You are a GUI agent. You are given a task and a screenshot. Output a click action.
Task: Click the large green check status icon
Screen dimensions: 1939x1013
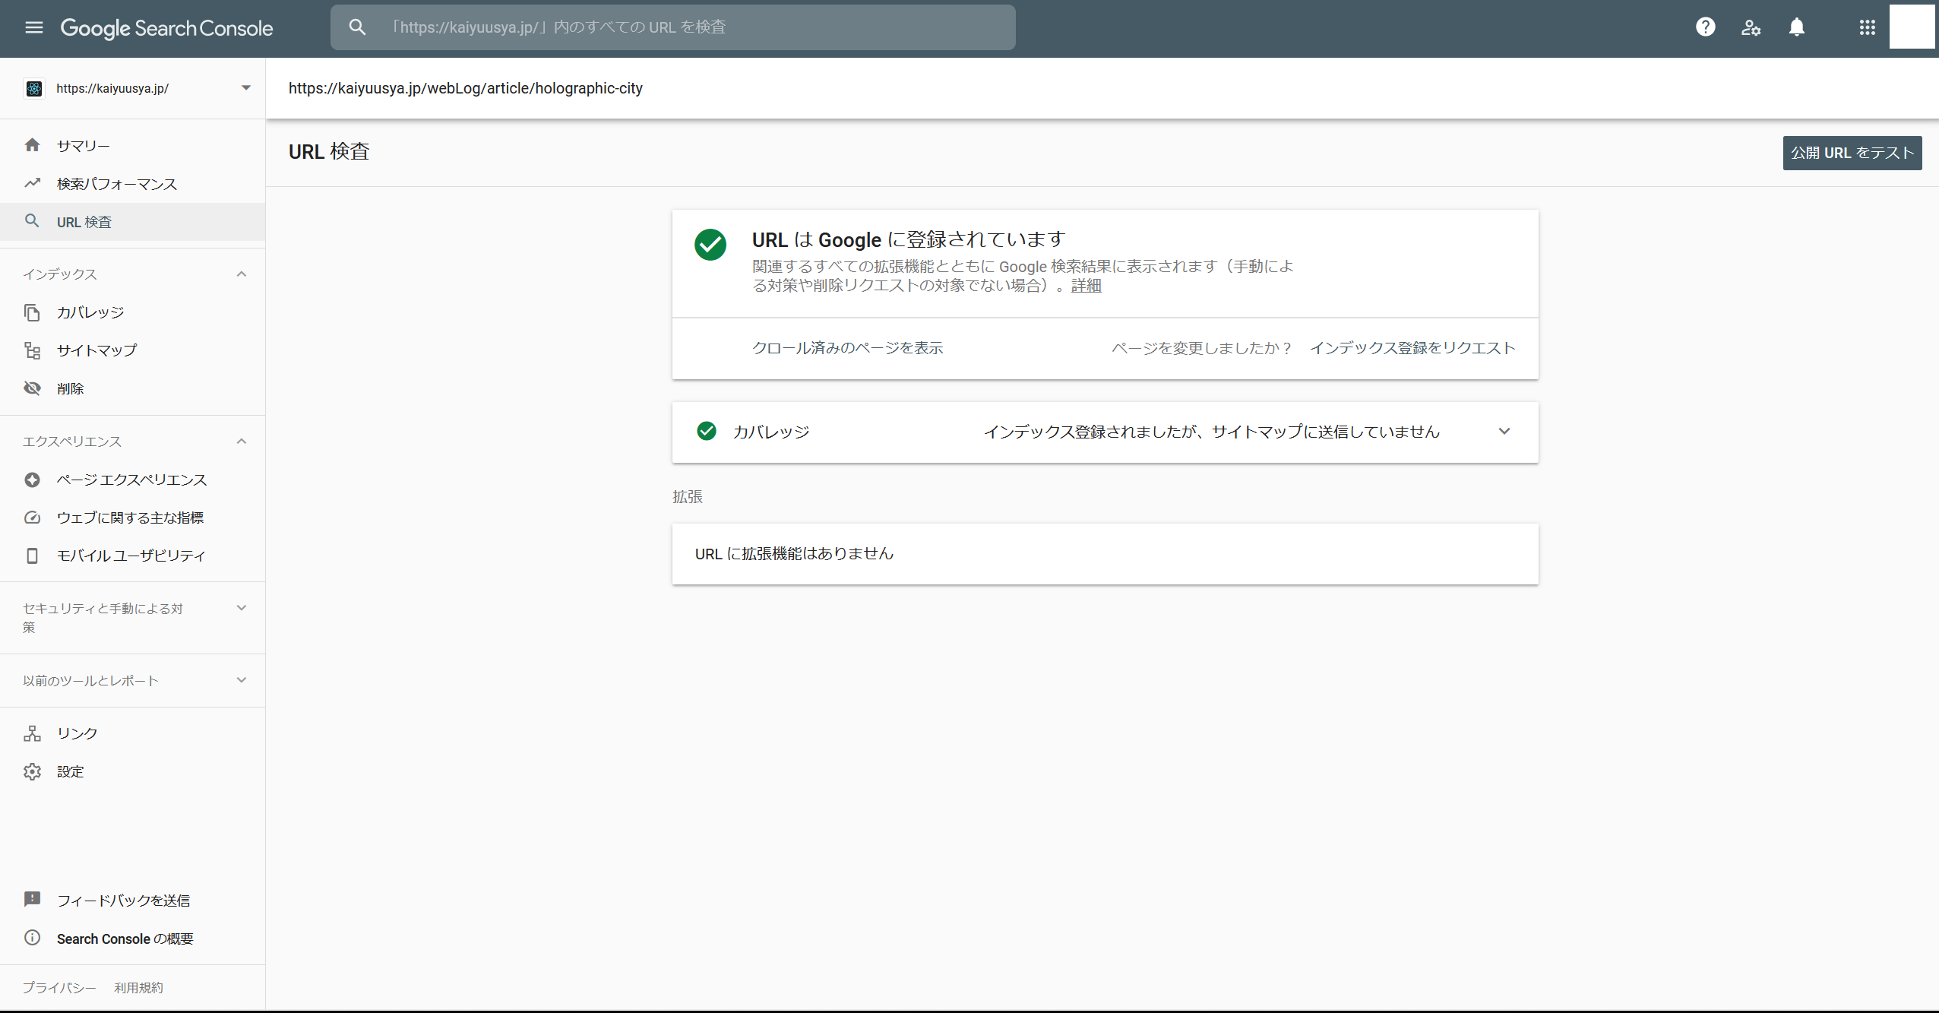tap(710, 245)
